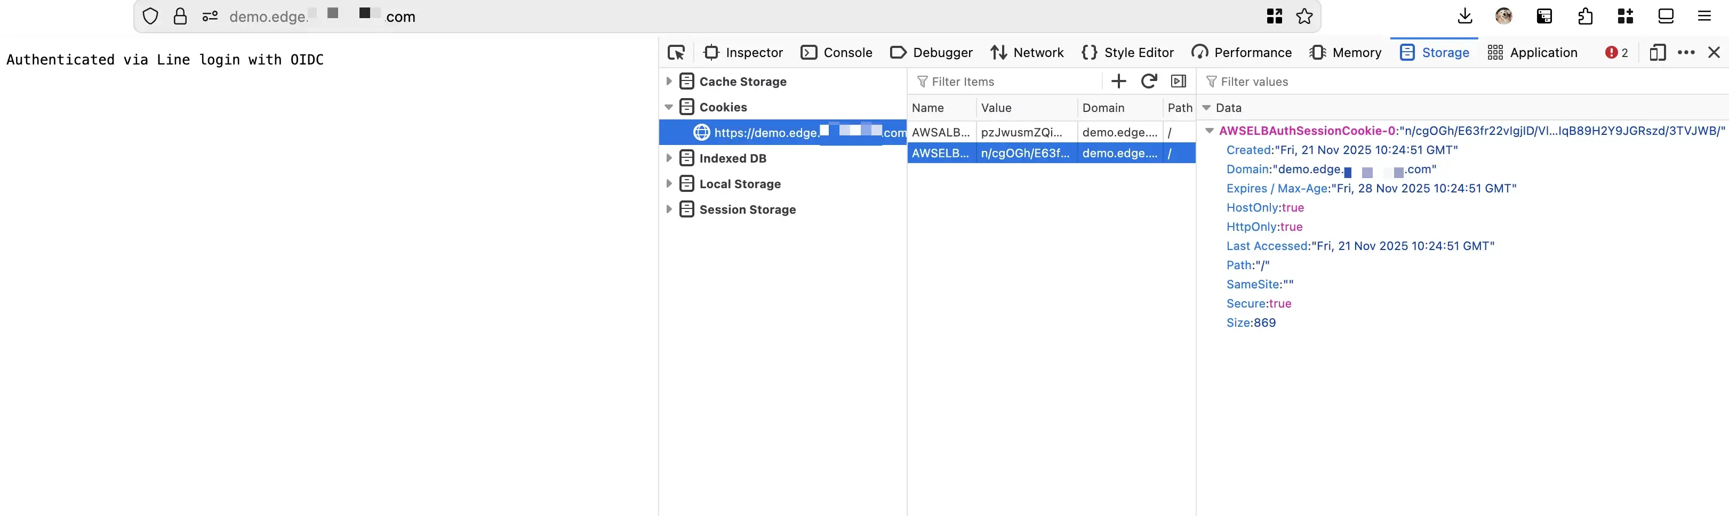Collapse the Cookies tree node

tap(669, 107)
